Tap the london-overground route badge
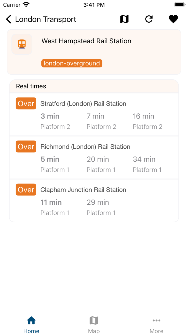The height and width of the screenshot is (335, 188). [72, 63]
